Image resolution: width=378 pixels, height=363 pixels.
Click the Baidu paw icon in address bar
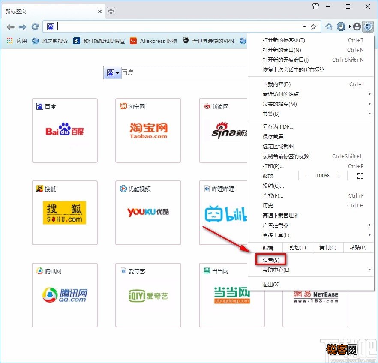tap(51, 27)
